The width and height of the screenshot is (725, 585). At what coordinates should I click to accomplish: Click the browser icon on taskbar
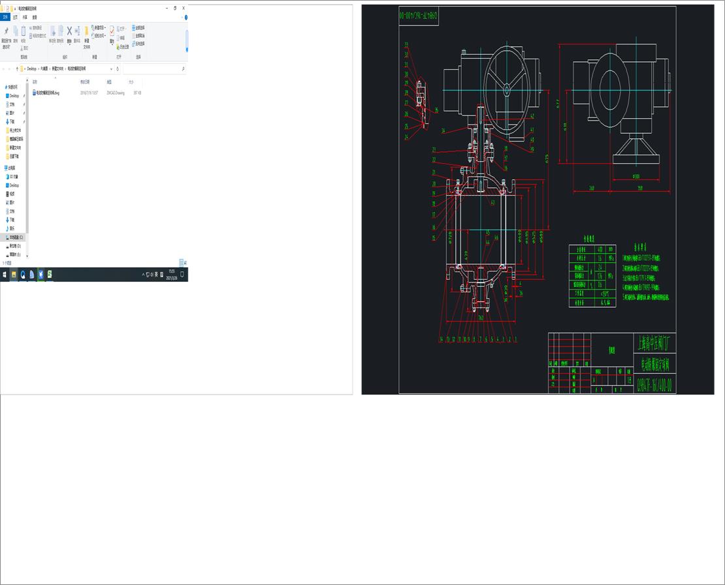tap(23, 275)
